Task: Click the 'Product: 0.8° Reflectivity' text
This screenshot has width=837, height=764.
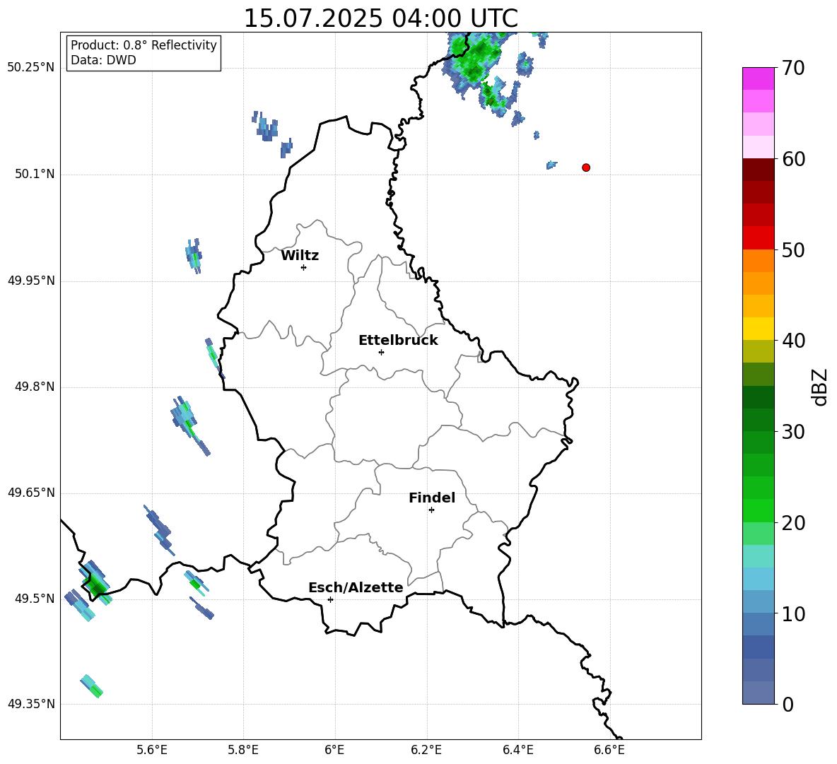Action: (x=144, y=45)
